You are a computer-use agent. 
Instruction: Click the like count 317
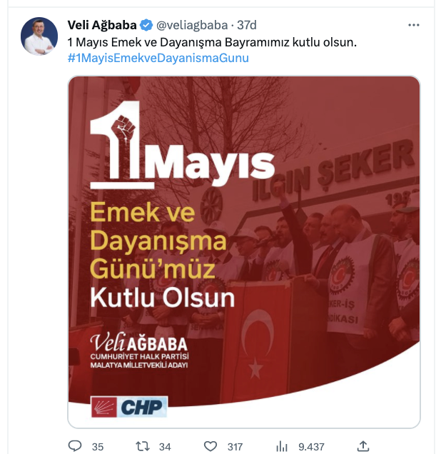pyautogui.click(x=235, y=447)
